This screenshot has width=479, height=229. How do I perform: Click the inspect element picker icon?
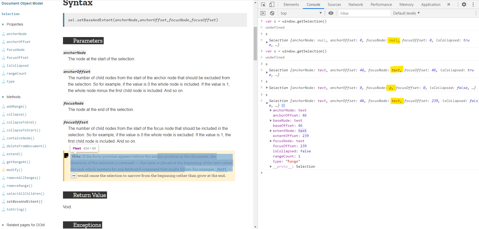pos(263,5)
